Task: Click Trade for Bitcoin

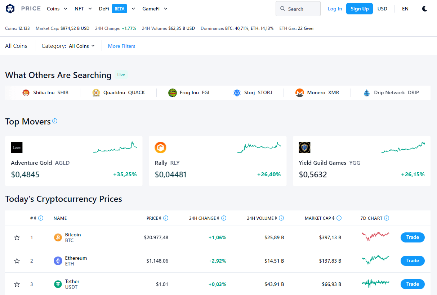Action: pyautogui.click(x=413, y=237)
